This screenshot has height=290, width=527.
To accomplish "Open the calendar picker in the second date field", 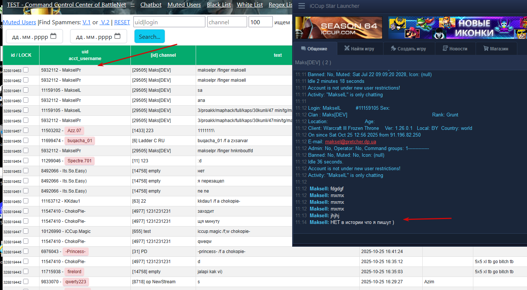I will 117,37.
